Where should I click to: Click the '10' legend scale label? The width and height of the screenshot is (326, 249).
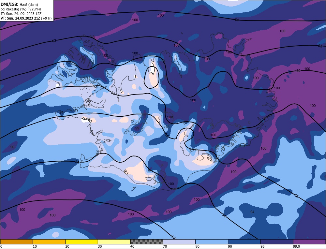pyautogui.click(x=35, y=246)
